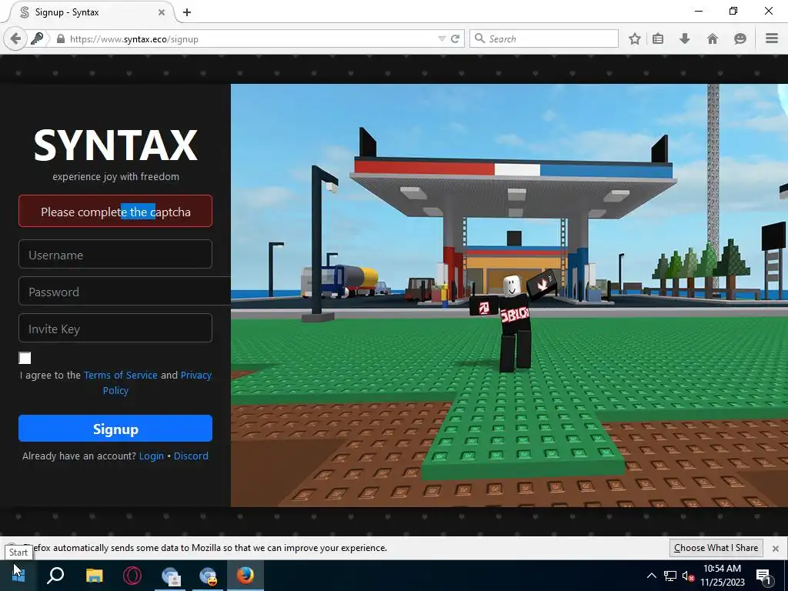Image resolution: width=788 pixels, height=591 pixels.
Task: Open the taskbar app with smiley icon
Action: click(x=208, y=576)
